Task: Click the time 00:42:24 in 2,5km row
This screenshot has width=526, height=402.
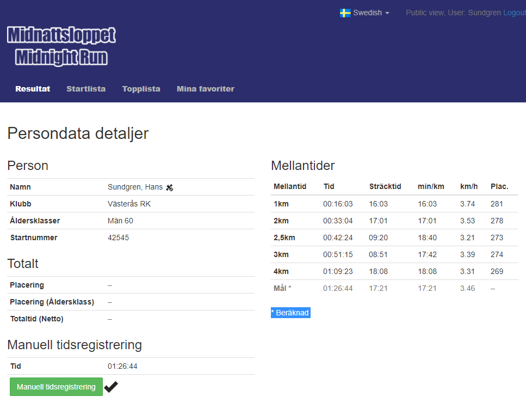Action: point(338,238)
